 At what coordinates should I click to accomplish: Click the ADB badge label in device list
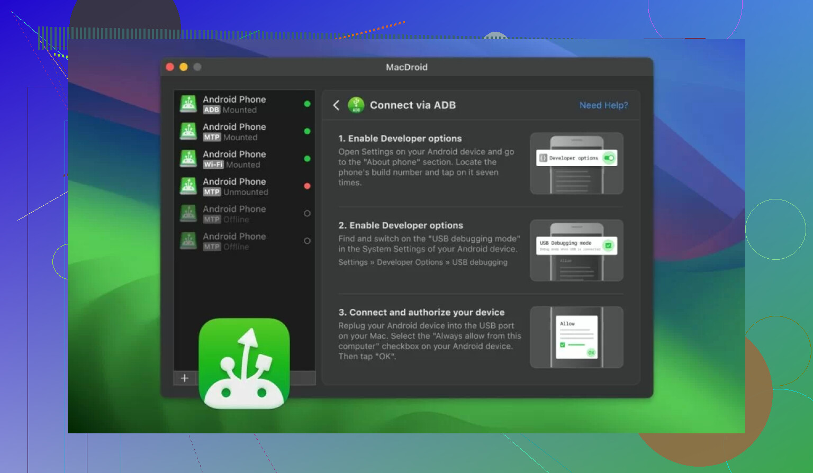pos(212,110)
